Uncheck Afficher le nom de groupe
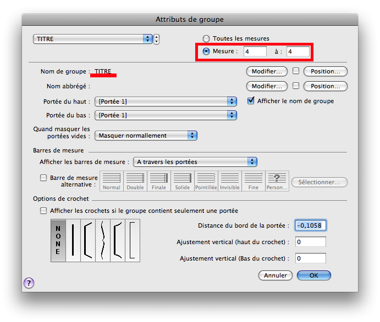Image resolution: width=380 pixels, height=322 pixels. [x=251, y=101]
